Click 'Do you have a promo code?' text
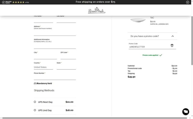Image resolution: width=193 pixels, height=119 pixels. (x=145, y=36)
